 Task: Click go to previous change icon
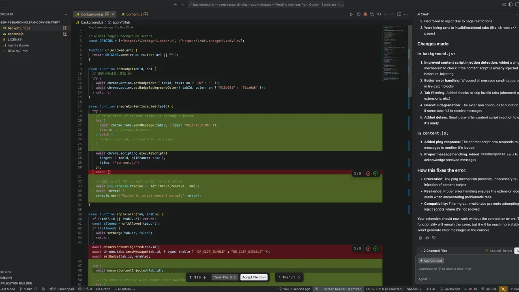pyautogui.click(x=379, y=14)
